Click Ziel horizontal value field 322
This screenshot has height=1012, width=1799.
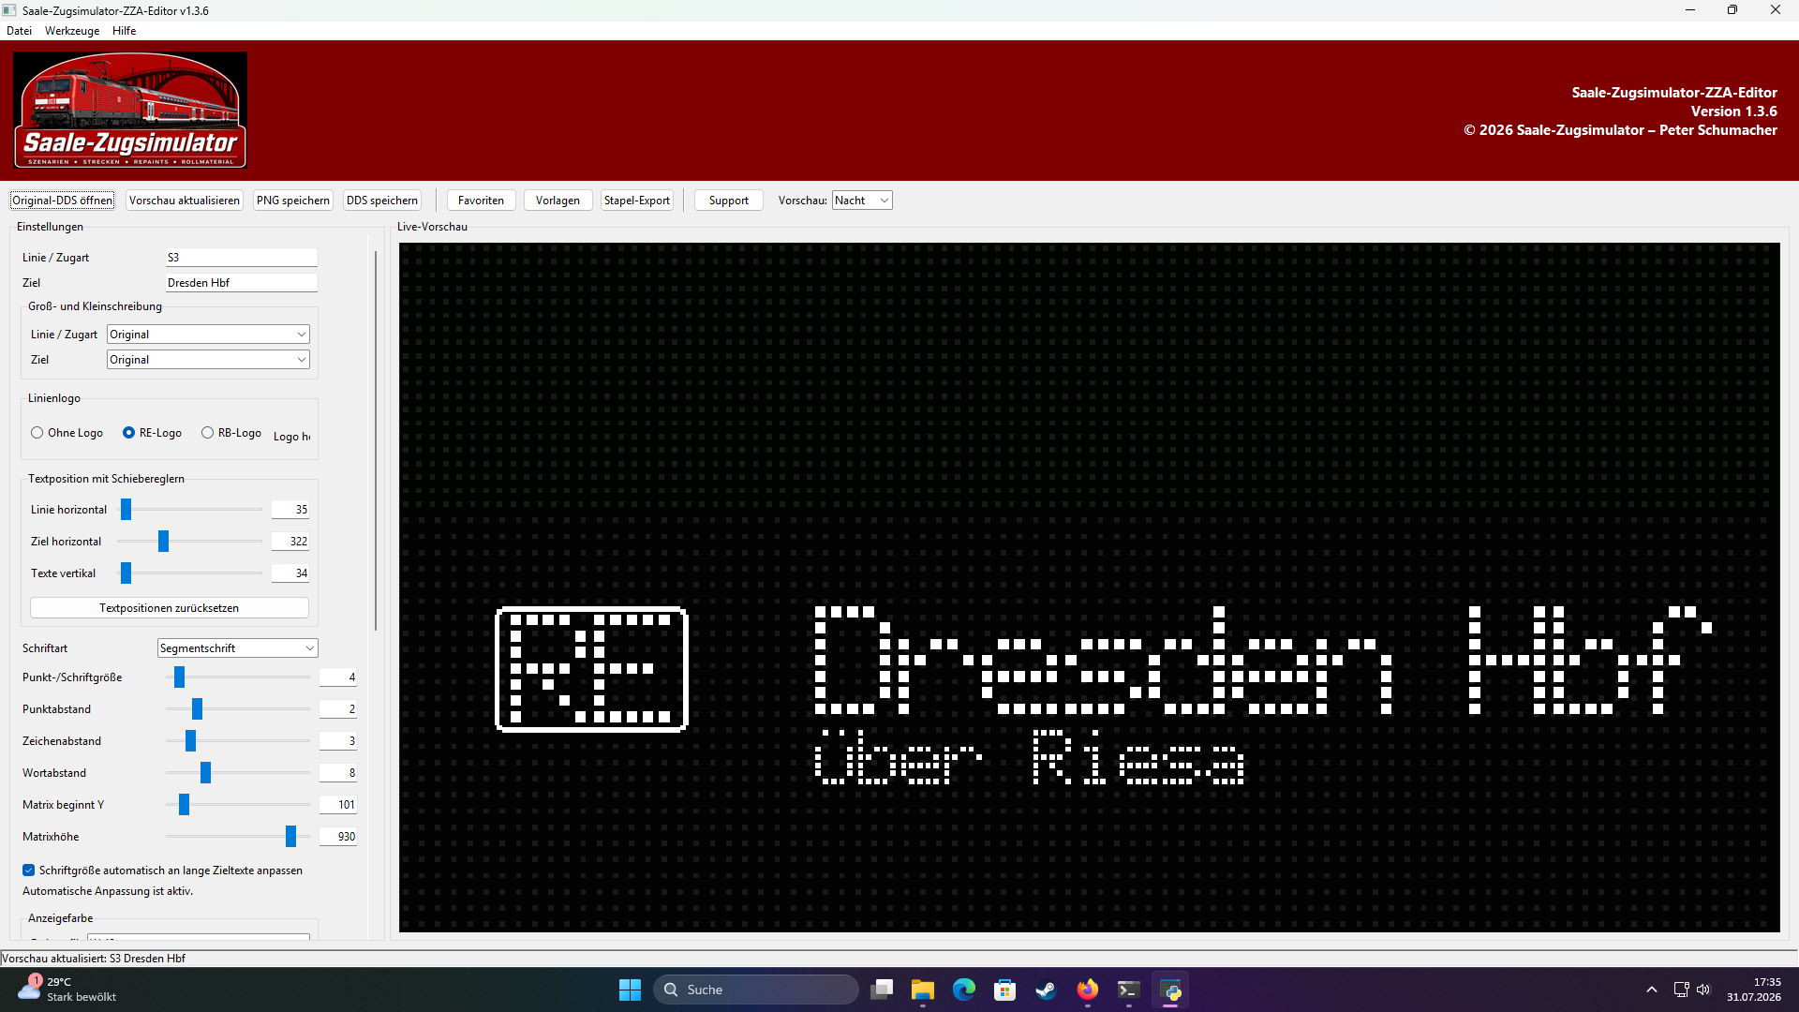pos(290,542)
